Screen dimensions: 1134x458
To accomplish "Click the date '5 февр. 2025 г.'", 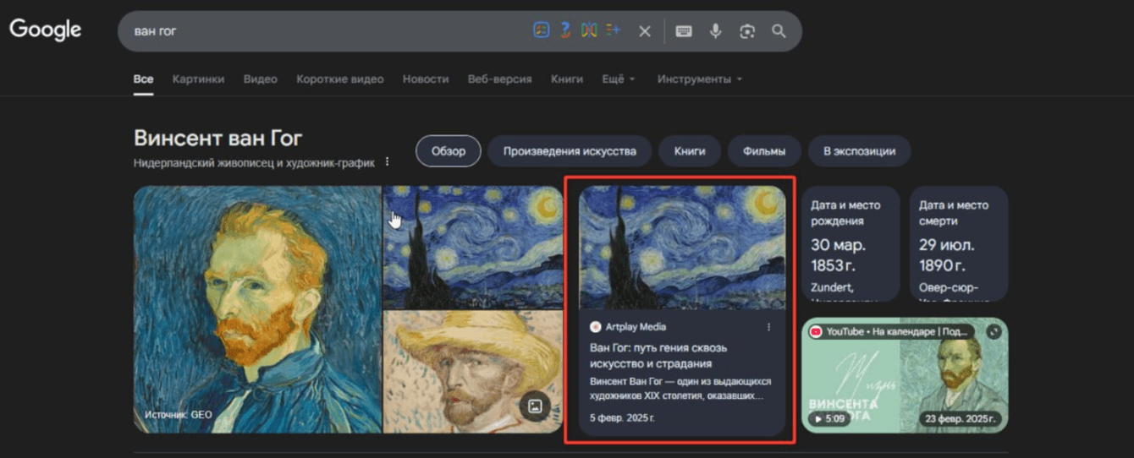I will coord(622,418).
